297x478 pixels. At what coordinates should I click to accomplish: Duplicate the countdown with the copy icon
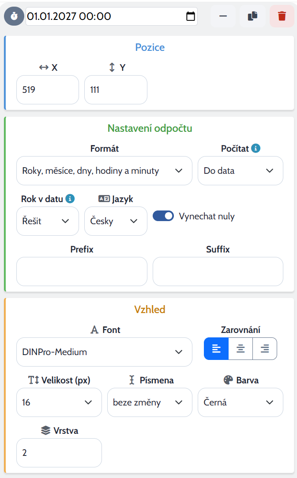pos(252,16)
